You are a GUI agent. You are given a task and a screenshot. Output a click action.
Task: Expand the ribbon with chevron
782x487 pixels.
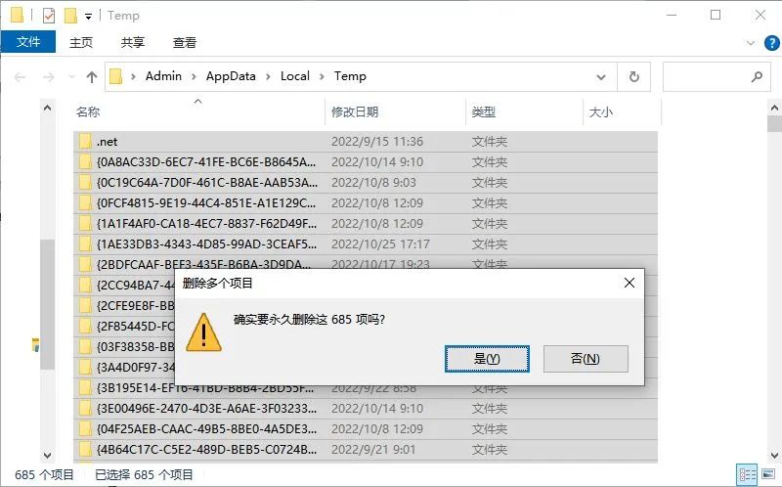tap(751, 43)
